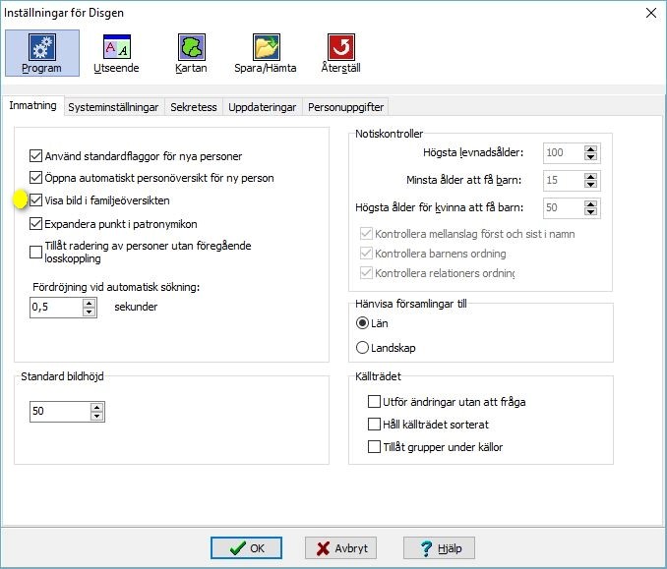Increase Minsta ålder att få barn
This screenshot has height=569, width=667.
tap(590, 176)
